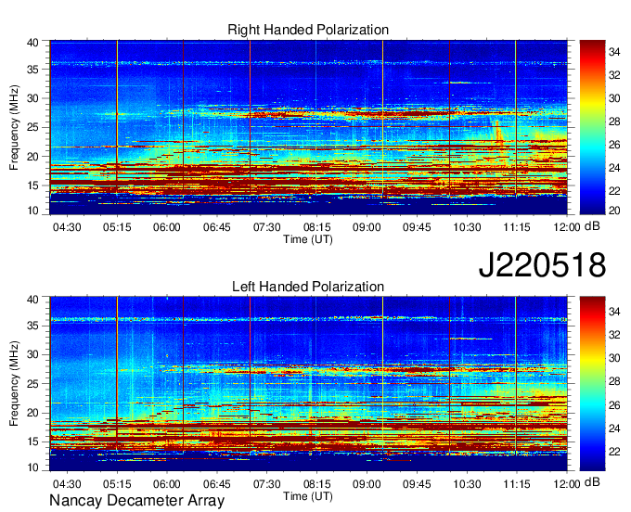Screen dimensions: 631x512
Task: Click 09:45 tick on left-handed time axis
Action: (417, 484)
